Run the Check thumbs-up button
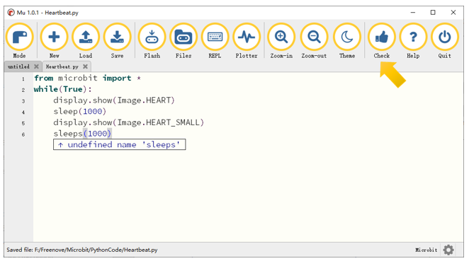469x261 pixels. pyautogui.click(x=382, y=37)
